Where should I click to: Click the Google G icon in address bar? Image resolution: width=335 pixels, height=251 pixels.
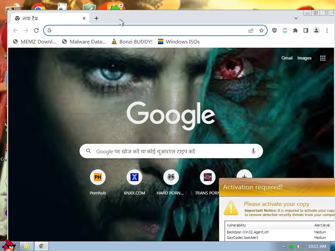click(x=49, y=30)
